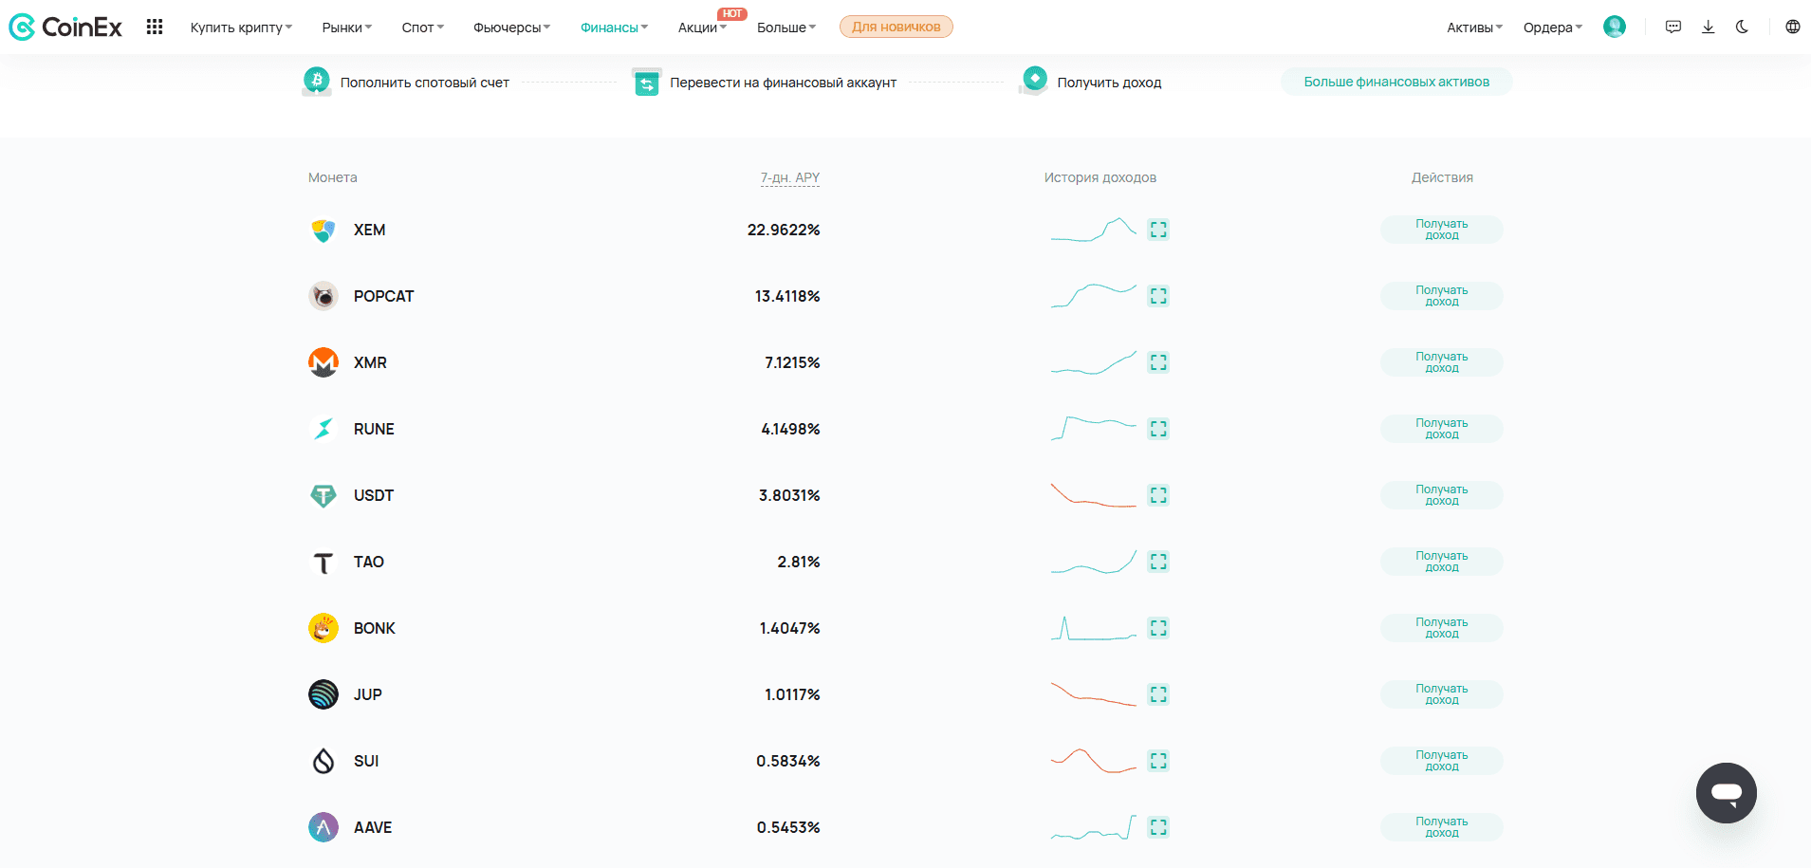
Task: Click the 3.8031% APY value
Action: coord(789,495)
